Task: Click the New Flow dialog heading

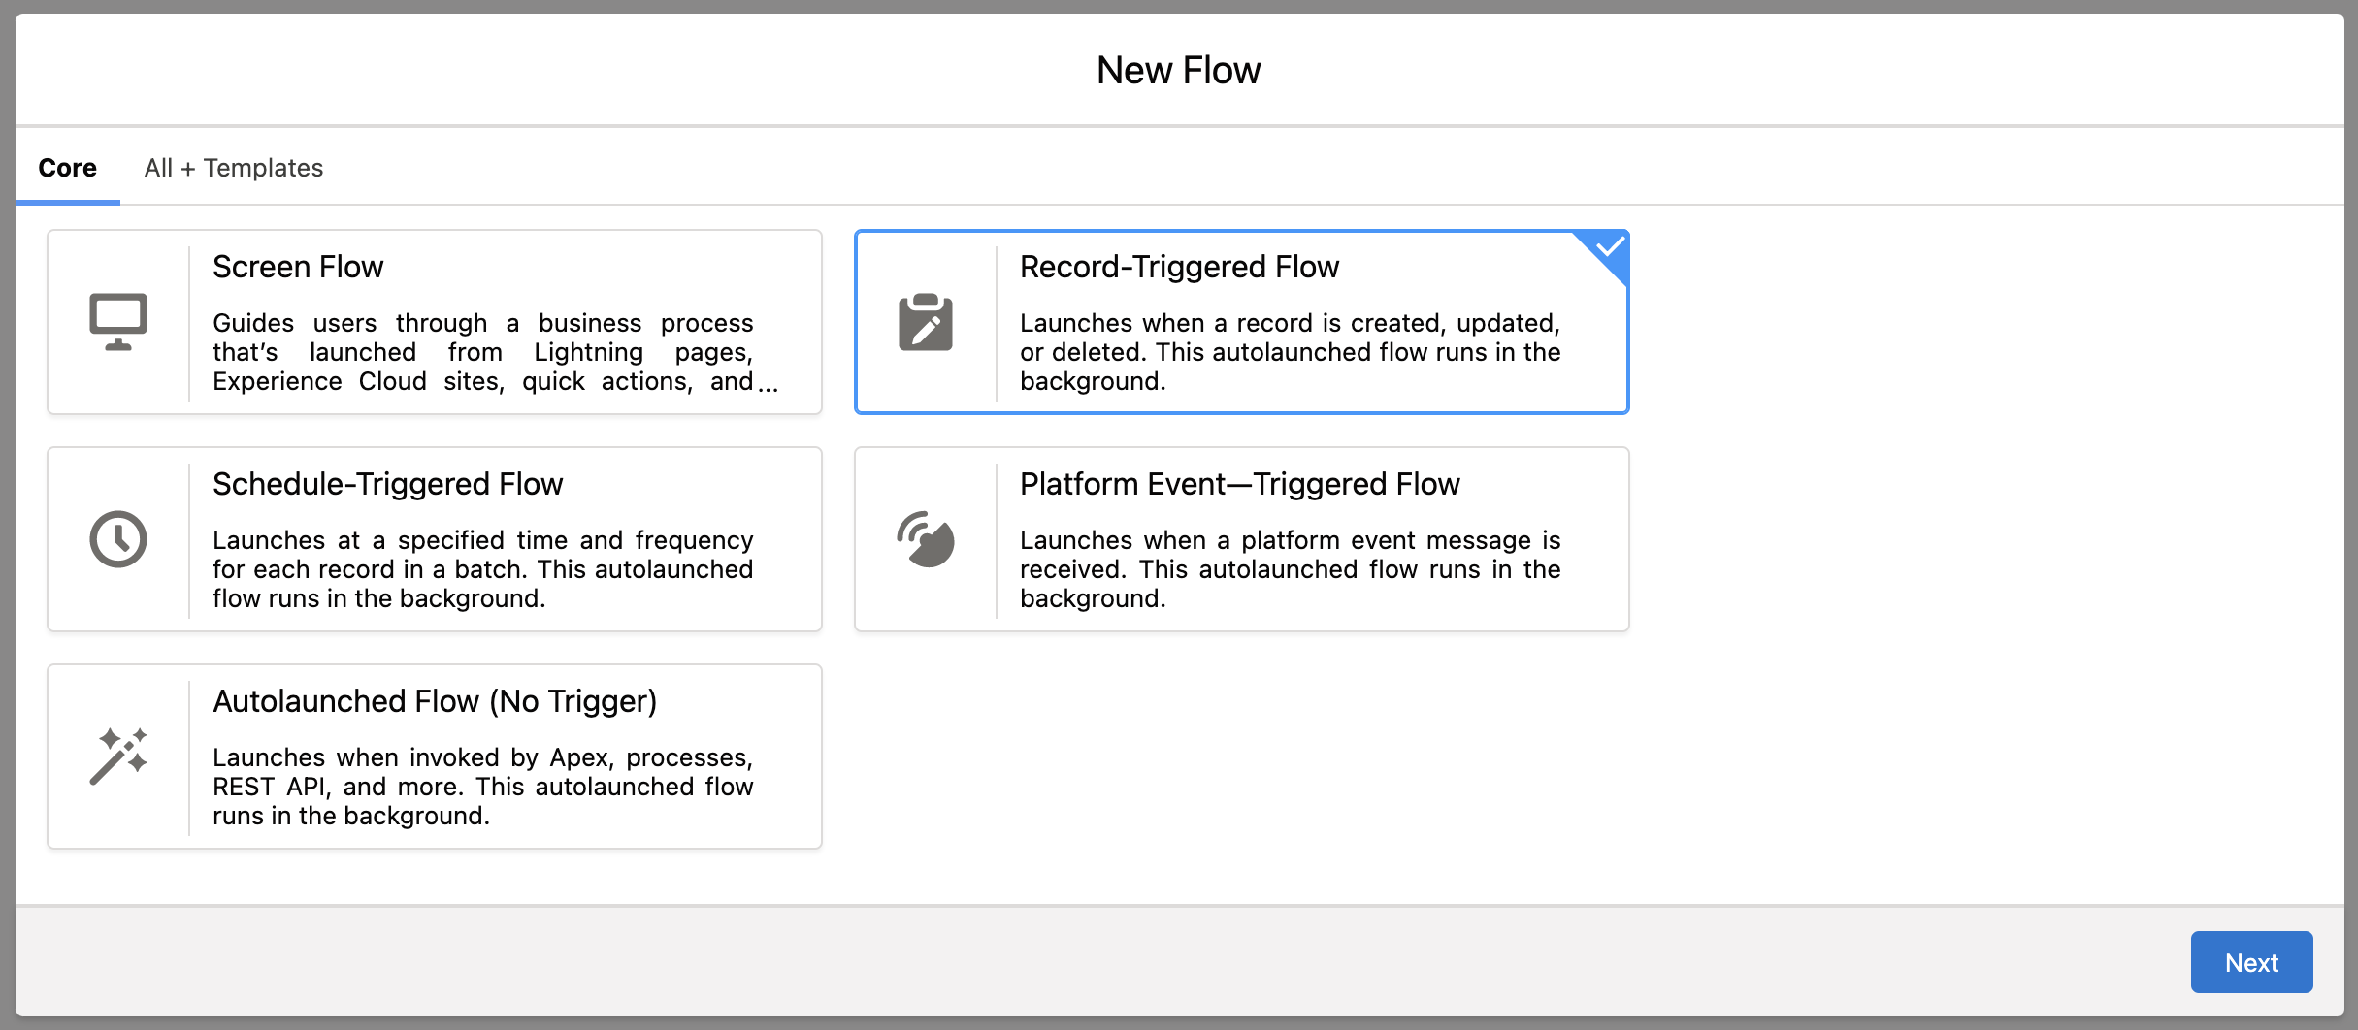Action: [x=1179, y=70]
